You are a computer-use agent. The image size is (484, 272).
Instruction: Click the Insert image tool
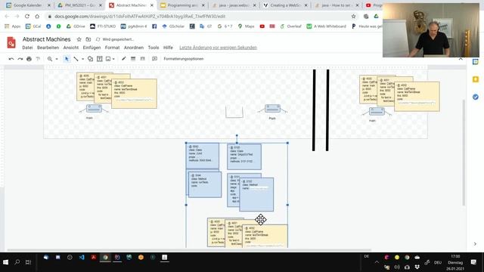point(108,59)
